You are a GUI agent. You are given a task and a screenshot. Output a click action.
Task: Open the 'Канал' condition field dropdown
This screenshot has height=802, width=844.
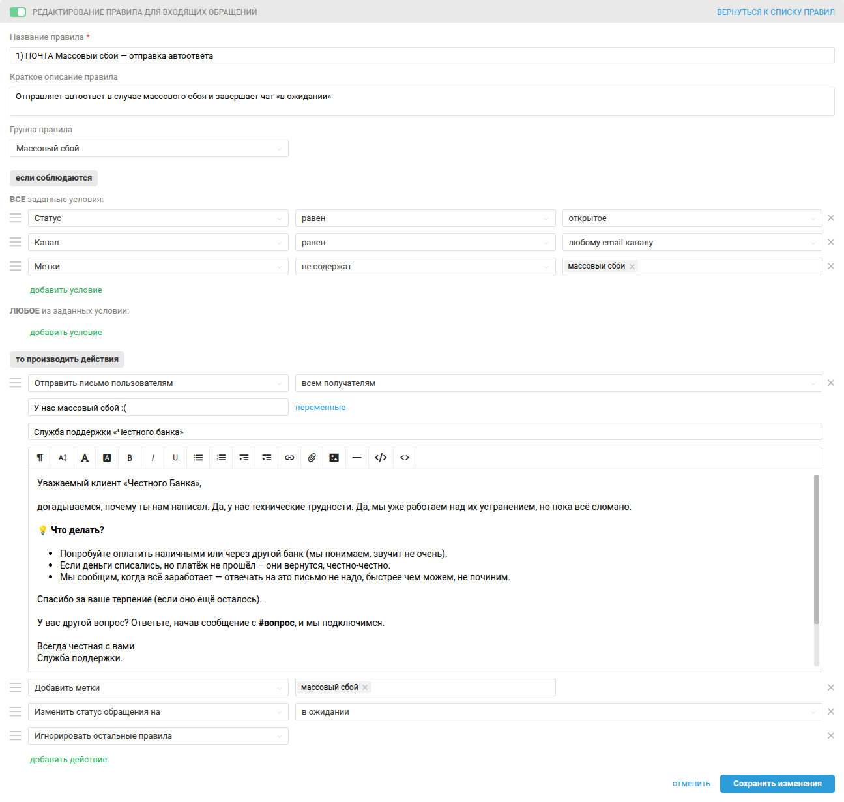[158, 243]
